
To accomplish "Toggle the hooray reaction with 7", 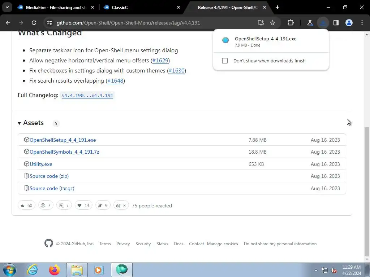I will pos(64,205).
